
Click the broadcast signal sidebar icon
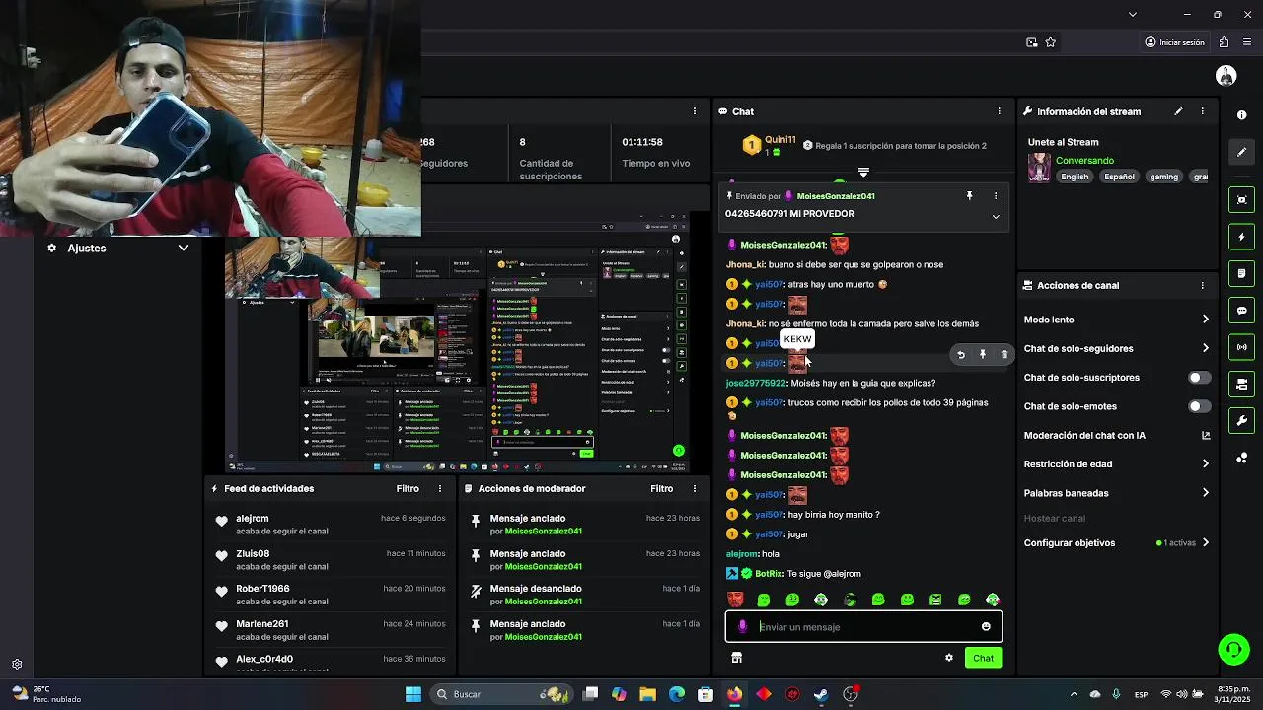coord(1241,347)
